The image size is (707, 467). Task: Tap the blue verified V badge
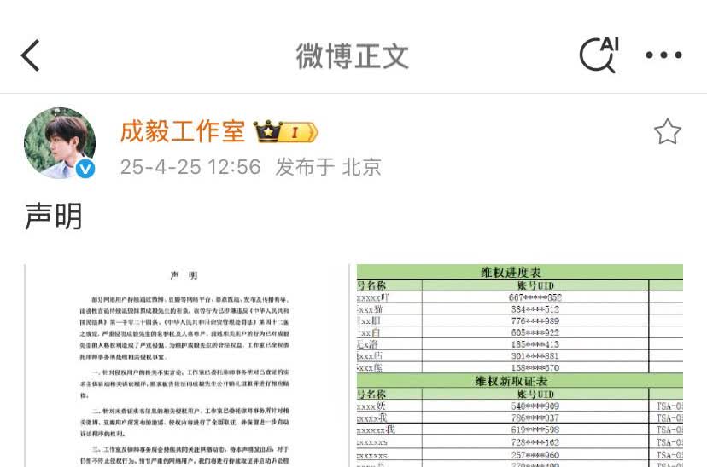[x=85, y=169]
